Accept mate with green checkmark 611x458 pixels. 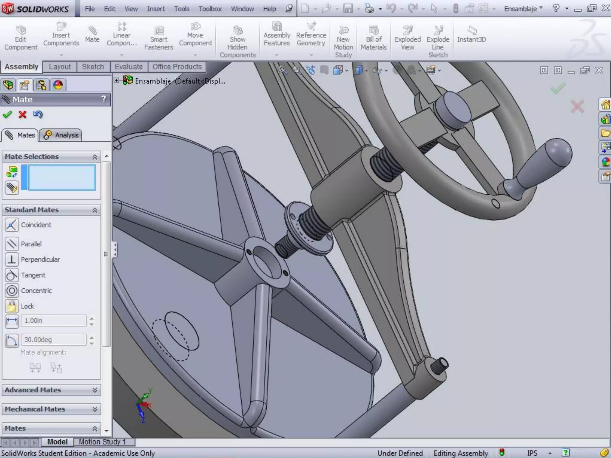(x=7, y=114)
